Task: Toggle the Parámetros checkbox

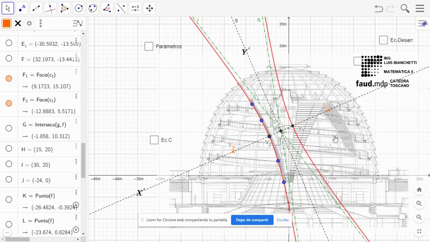Action: 149,46
